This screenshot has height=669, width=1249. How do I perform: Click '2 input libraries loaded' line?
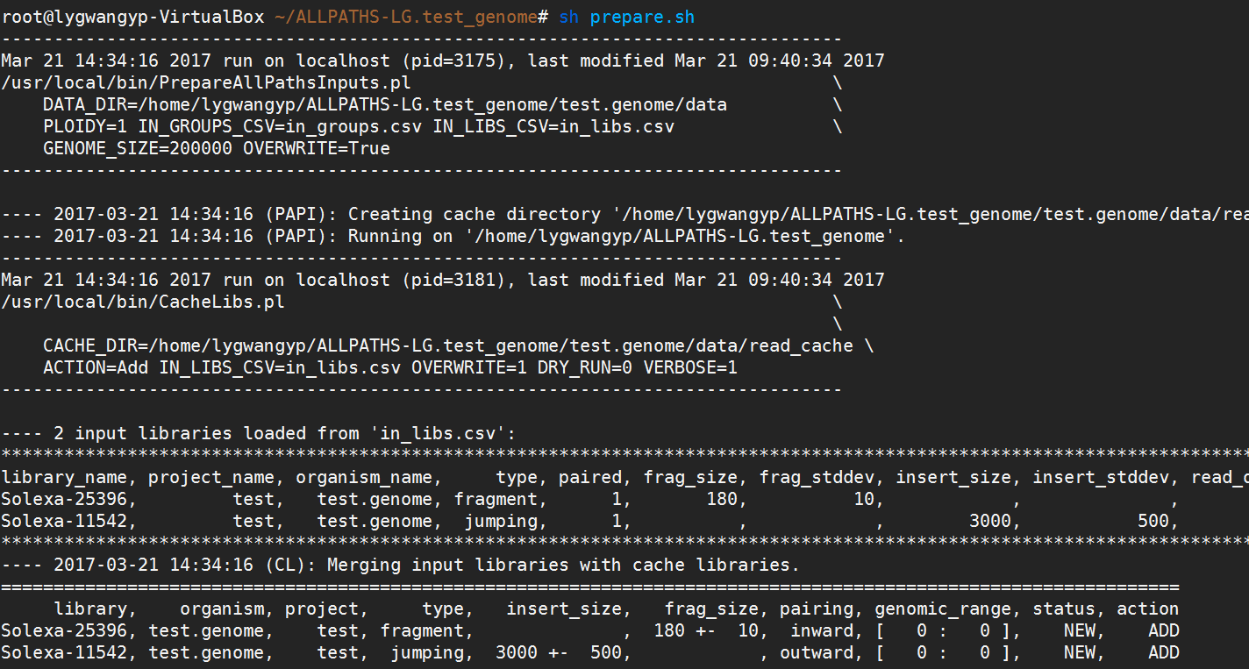[x=259, y=434]
